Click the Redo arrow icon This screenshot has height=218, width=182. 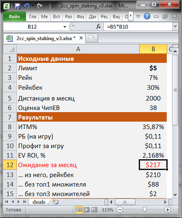tap(40, 6)
